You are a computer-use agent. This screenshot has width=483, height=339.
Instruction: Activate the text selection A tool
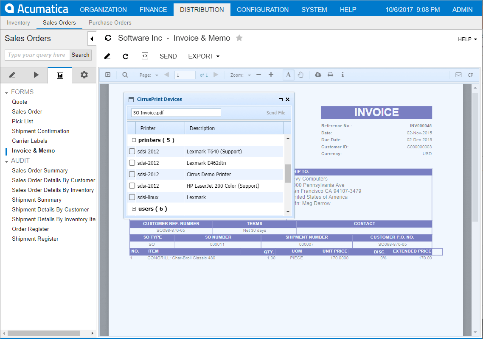(288, 75)
